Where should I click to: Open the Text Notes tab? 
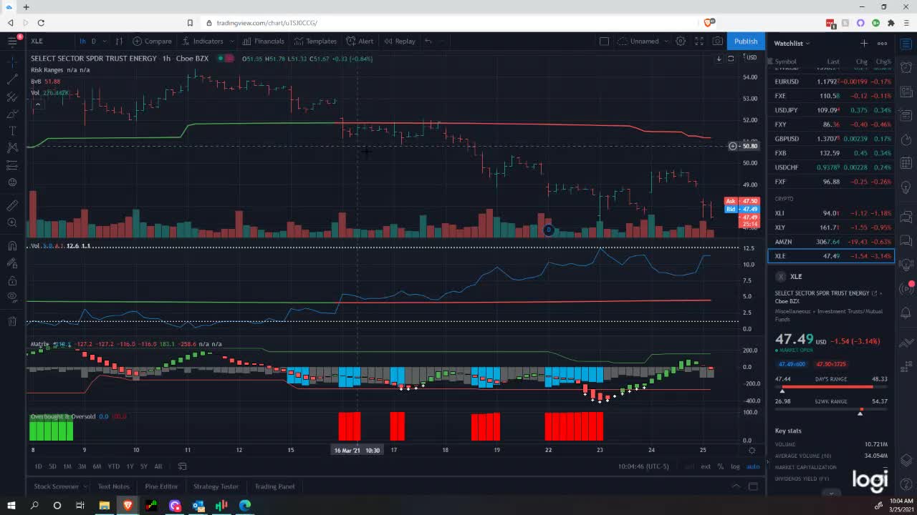[x=113, y=486]
